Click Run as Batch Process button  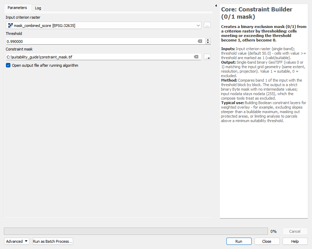[x=53, y=241]
